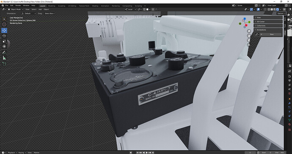Image resolution: width=292 pixels, height=154 pixels.
Task: Play animation forward
Action: [147, 152]
